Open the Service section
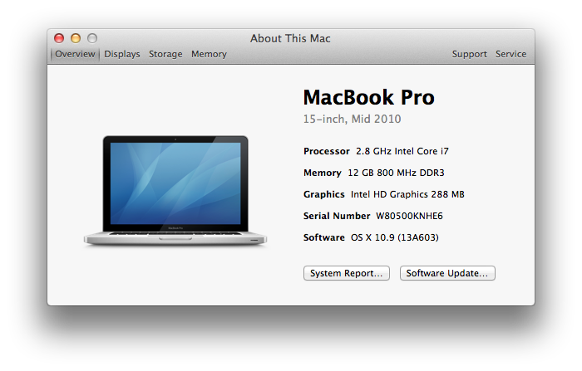The width and height of the screenshot is (582, 371). coord(510,54)
